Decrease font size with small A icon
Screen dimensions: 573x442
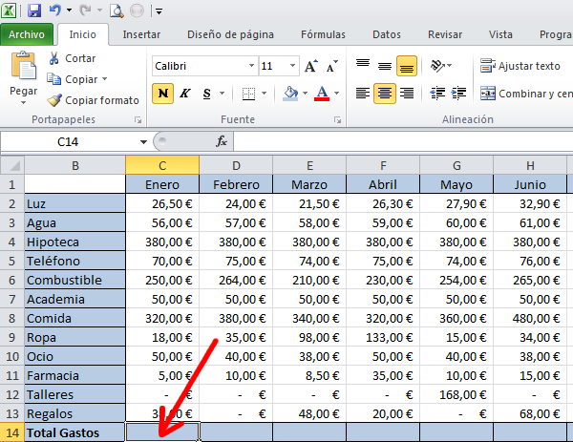point(331,66)
